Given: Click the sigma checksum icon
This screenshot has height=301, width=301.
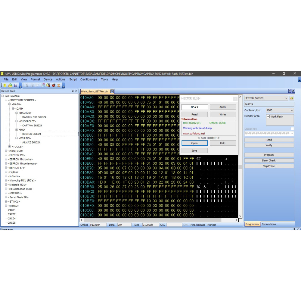Looking at the screenshot, I should coord(59,85).
